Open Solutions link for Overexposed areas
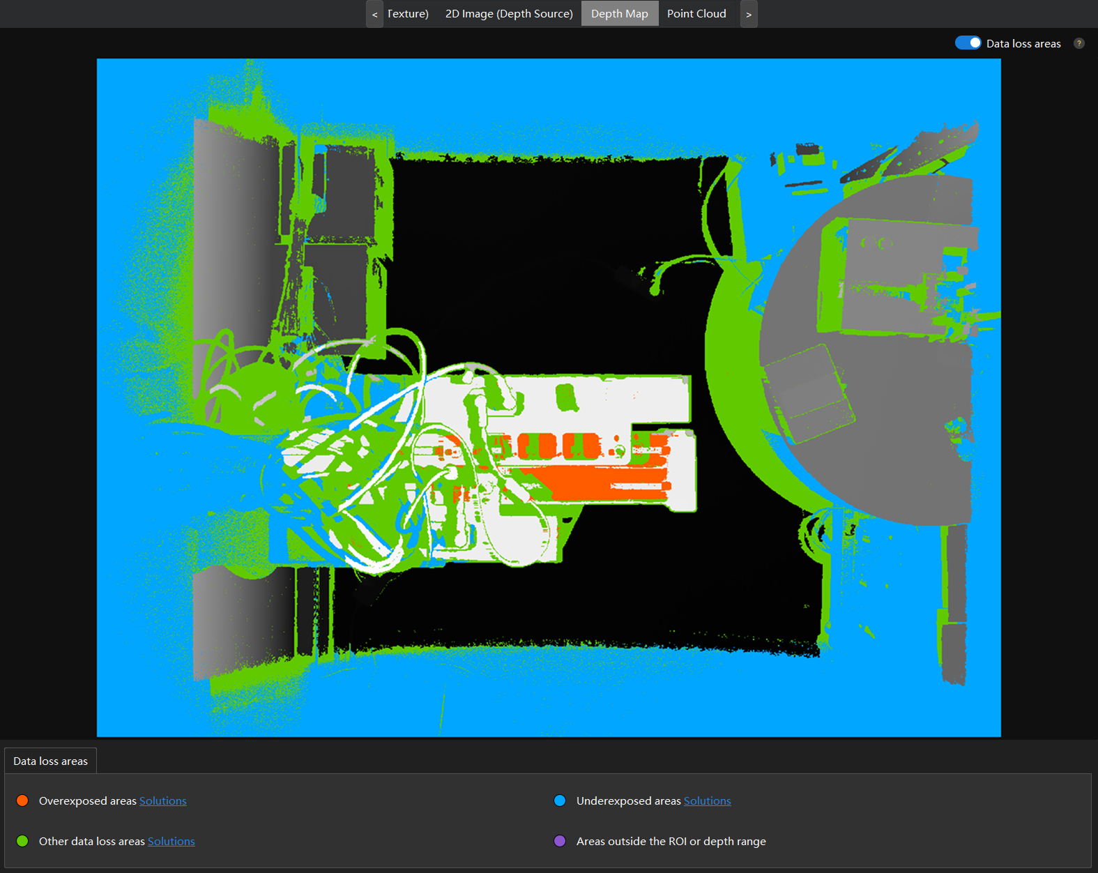 pyautogui.click(x=162, y=800)
